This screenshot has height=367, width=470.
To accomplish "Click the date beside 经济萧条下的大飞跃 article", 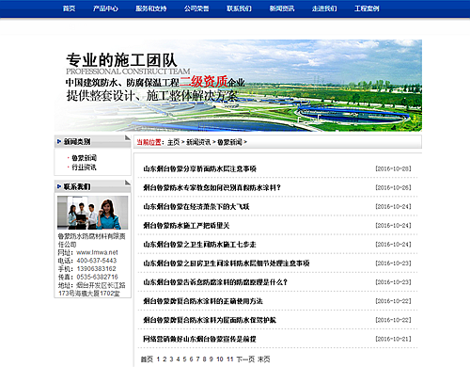I will coord(393,206).
